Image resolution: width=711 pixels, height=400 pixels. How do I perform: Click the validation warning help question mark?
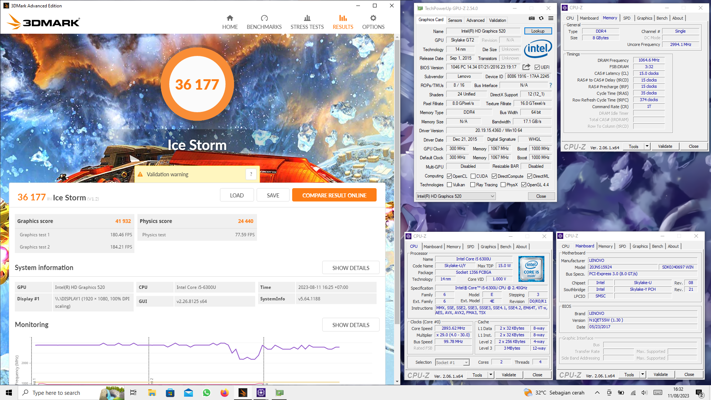251,174
